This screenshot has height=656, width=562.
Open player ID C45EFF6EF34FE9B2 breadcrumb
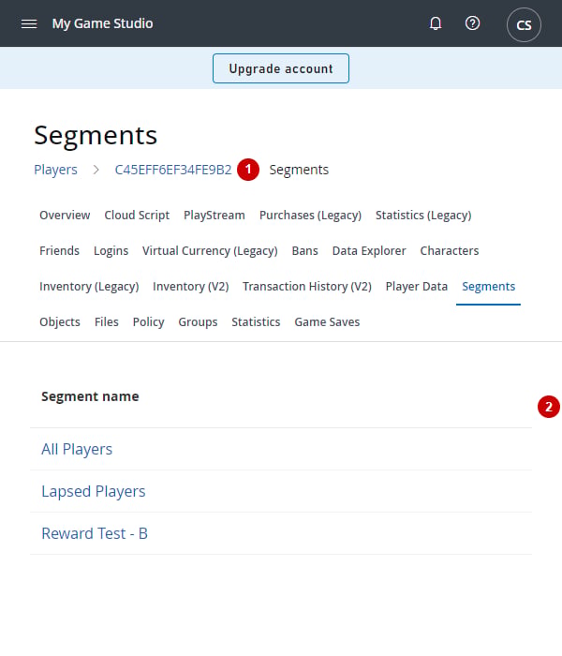173,170
